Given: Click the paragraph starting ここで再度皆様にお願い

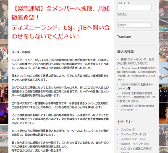Looking at the screenshot, I should pos(60,119).
